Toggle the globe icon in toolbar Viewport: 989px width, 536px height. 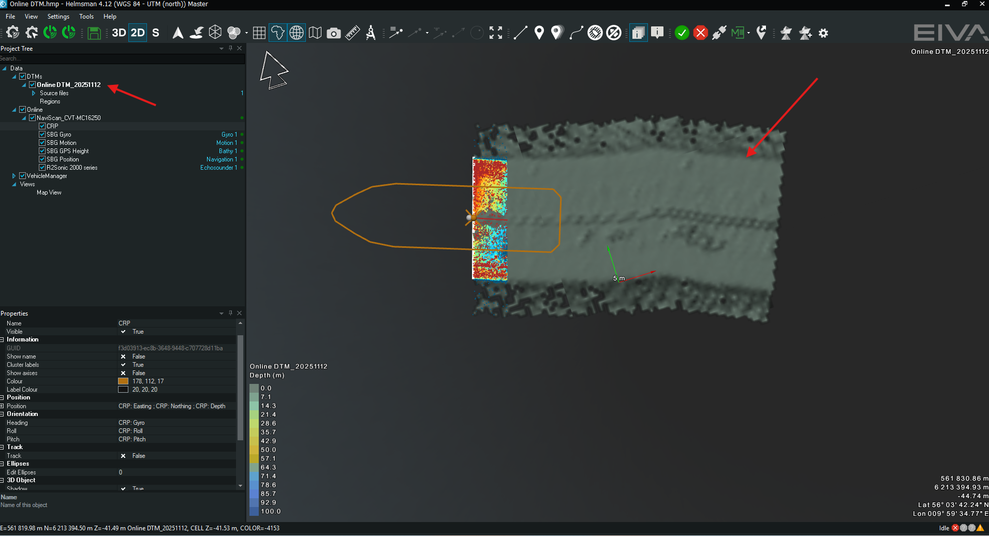click(x=297, y=33)
